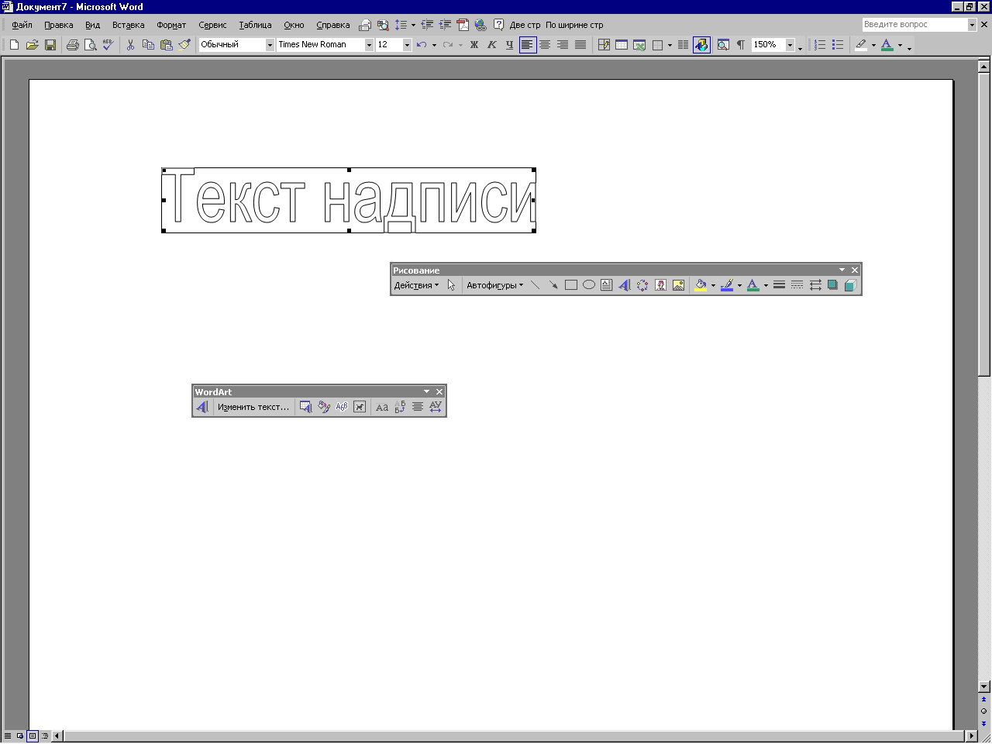992x744 pixels.
Task: Activate the Format Painter brush
Action: click(184, 45)
